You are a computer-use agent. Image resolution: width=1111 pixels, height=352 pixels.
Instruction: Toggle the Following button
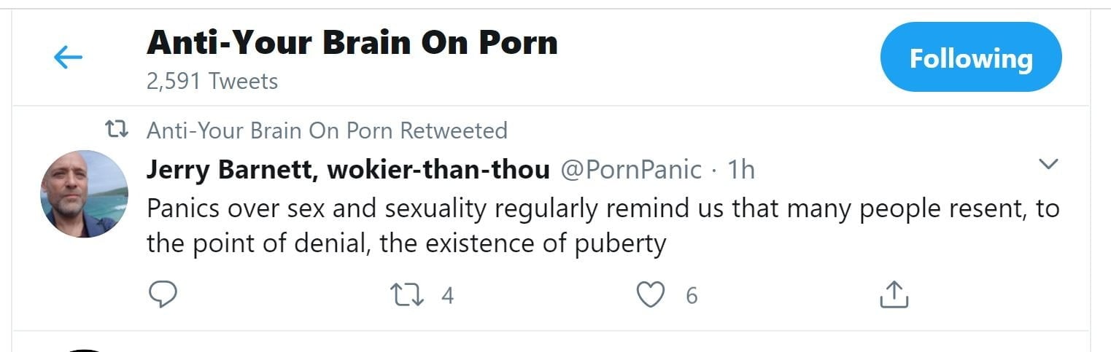click(x=970, y=58)
